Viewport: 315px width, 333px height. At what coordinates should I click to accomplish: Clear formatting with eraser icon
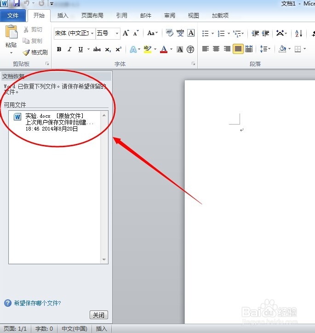click(169, 33)
